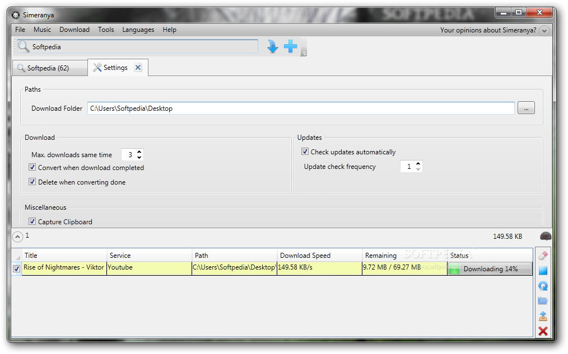Click the 149.58 KB total speed readout

click(x=508, y=237)
